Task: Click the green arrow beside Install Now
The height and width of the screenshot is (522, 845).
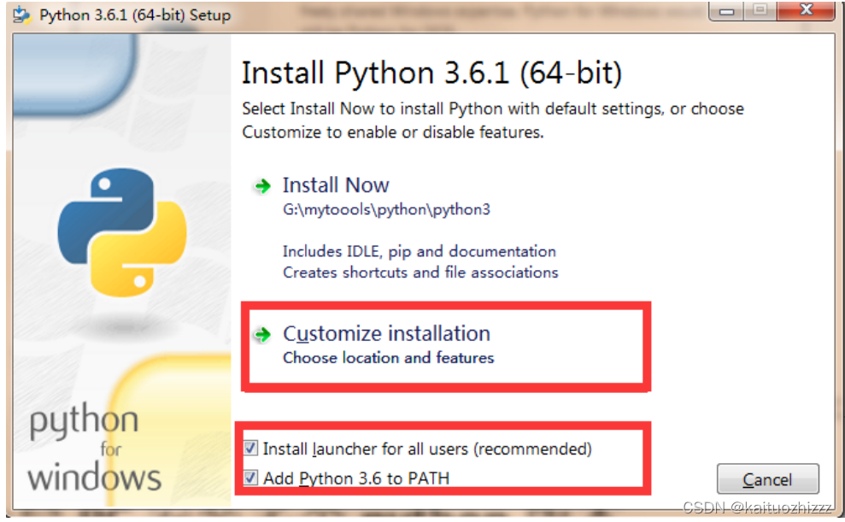Action: (262, 186)
